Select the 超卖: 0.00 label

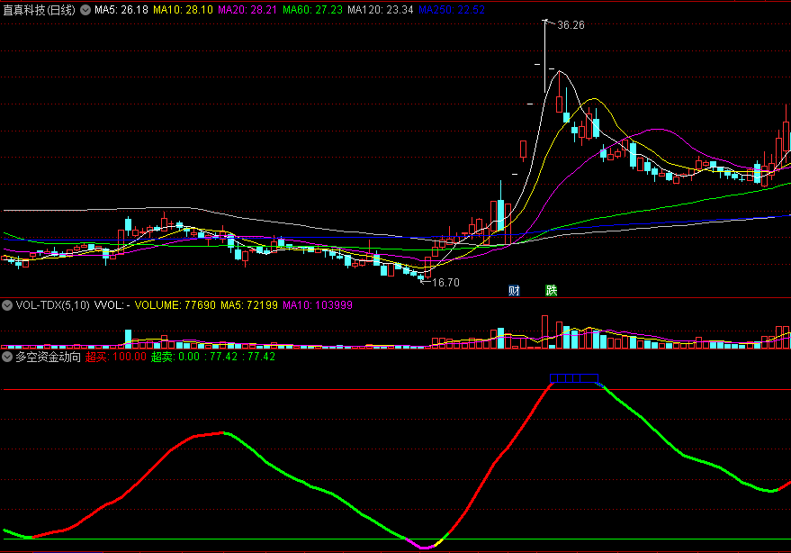(x=175, y=357)
